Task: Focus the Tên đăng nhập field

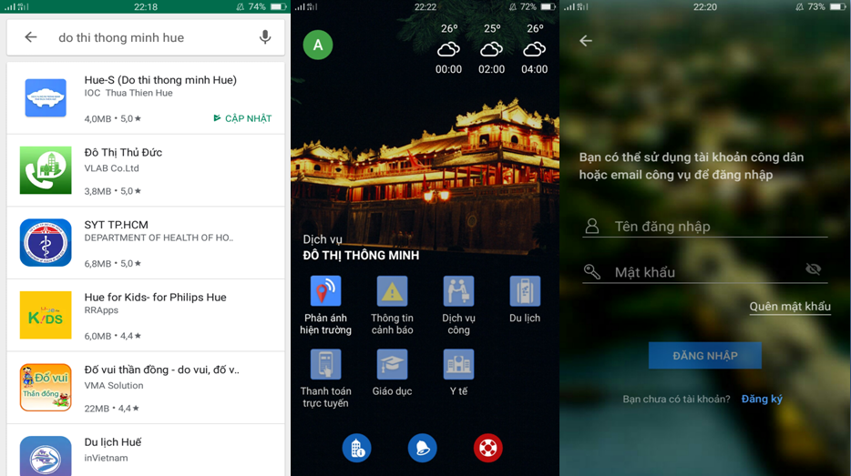Action: pyautogui.click(x=715, y=227)
